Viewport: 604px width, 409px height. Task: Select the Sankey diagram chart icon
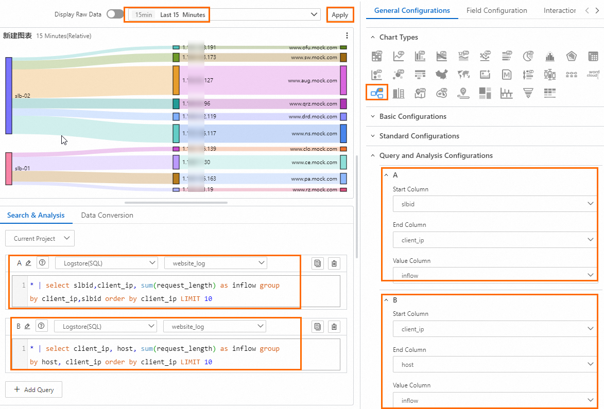(x=377, y=93)
